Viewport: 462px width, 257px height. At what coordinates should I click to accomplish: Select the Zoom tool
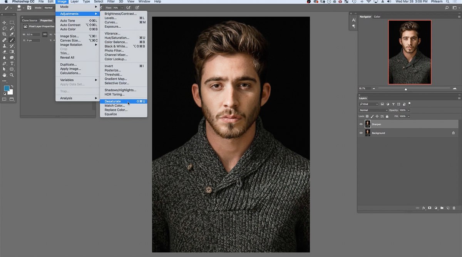tap(12, 75)
